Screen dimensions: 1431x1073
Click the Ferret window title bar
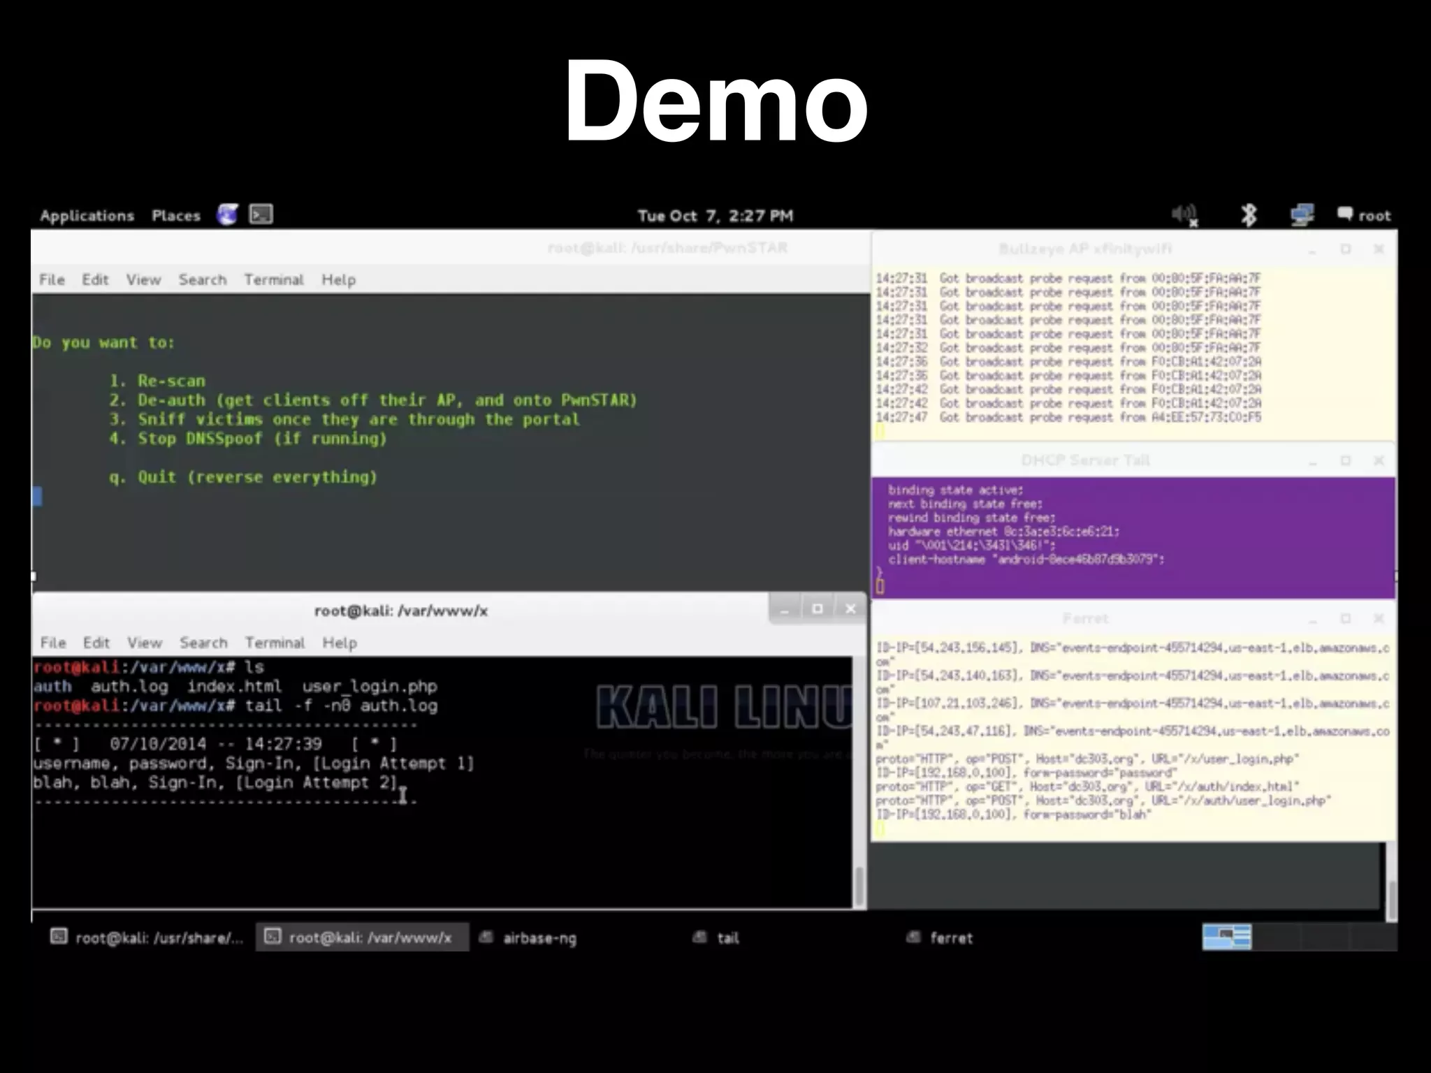(1085, 619)
